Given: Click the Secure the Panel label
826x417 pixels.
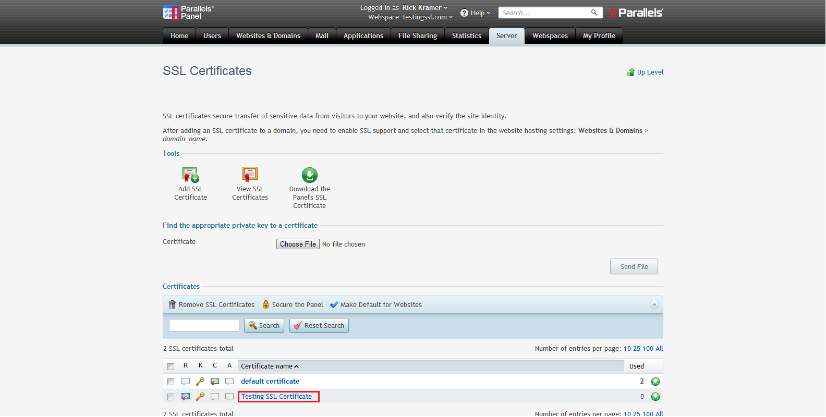Looking at the screenshot, I should point(298,304).
